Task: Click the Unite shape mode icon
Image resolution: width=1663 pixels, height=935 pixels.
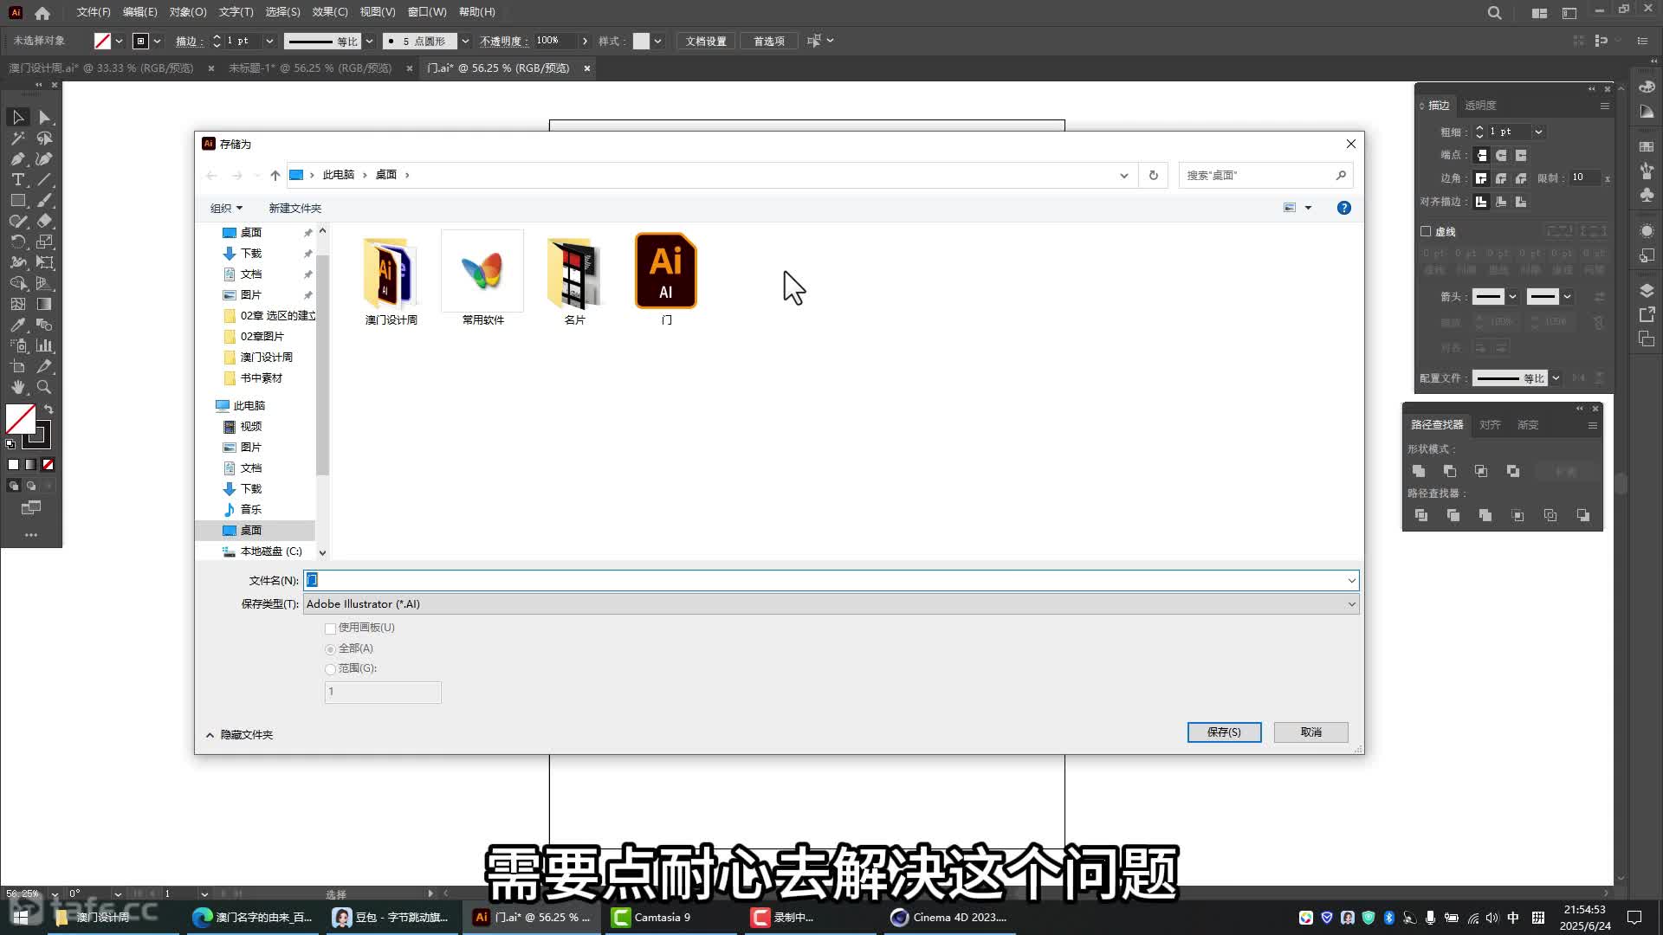Action: click(1419, 471)
